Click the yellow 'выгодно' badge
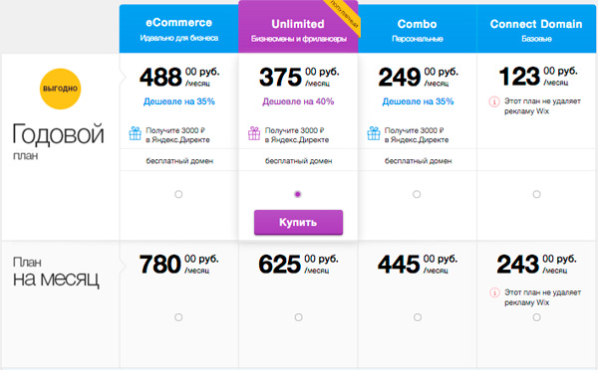 [60, 89]
